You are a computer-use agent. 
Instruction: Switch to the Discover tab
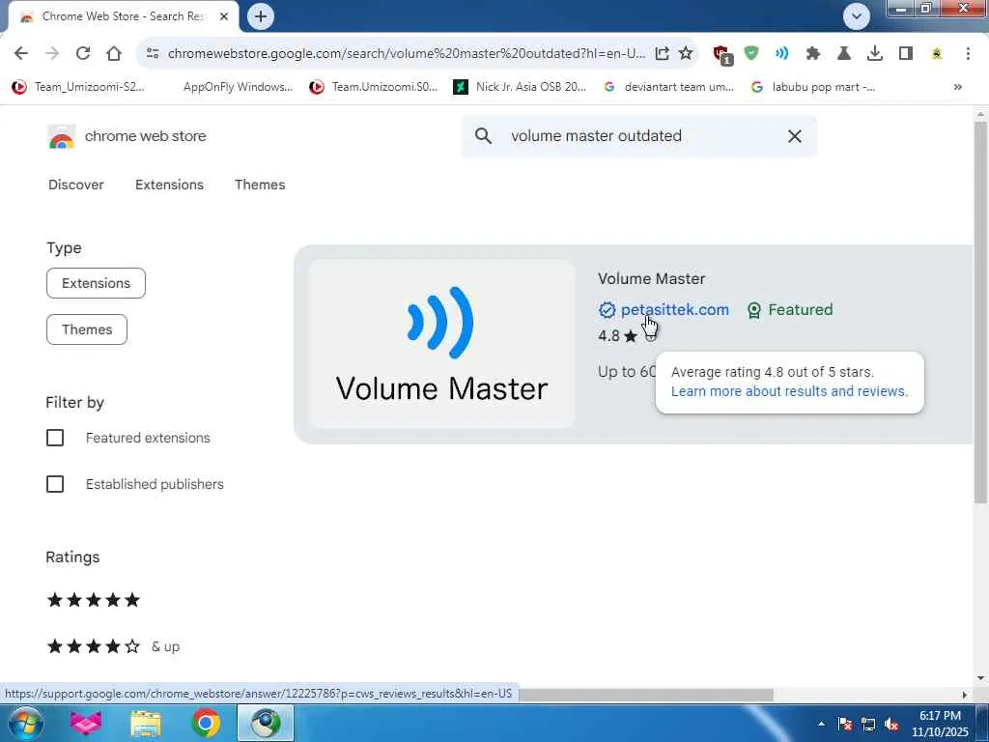[75, 185]
